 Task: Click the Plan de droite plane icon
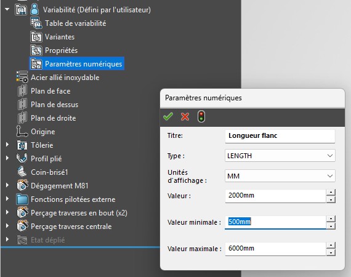(22, 118)
